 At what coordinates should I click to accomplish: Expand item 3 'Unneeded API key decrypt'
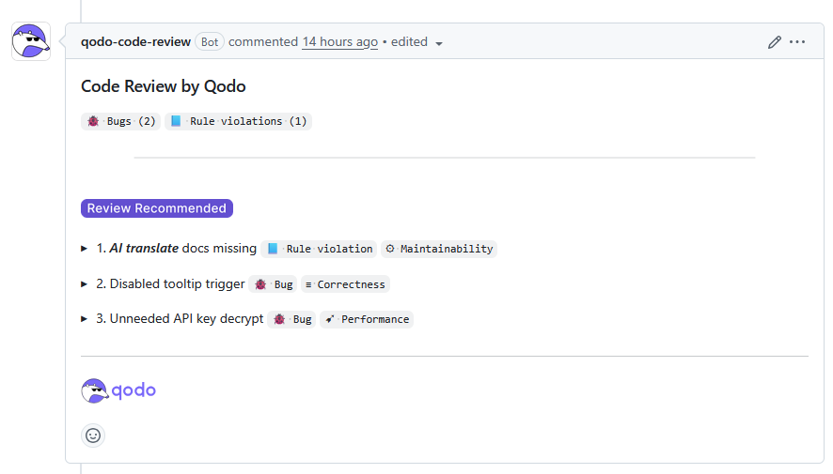click(84, 319)
